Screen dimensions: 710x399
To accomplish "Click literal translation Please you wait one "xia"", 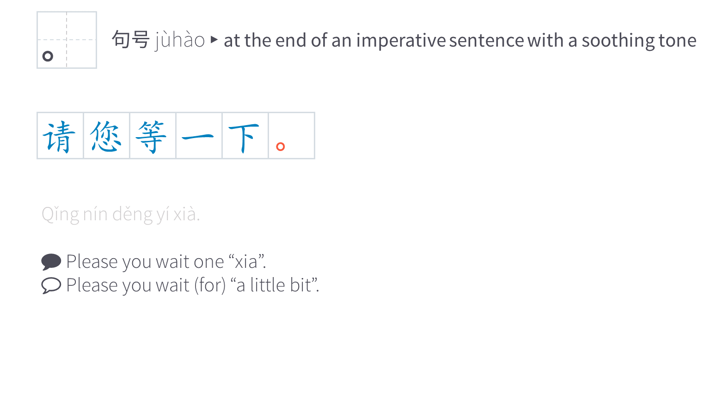I will pyautogui.click(x=166, y=262).
